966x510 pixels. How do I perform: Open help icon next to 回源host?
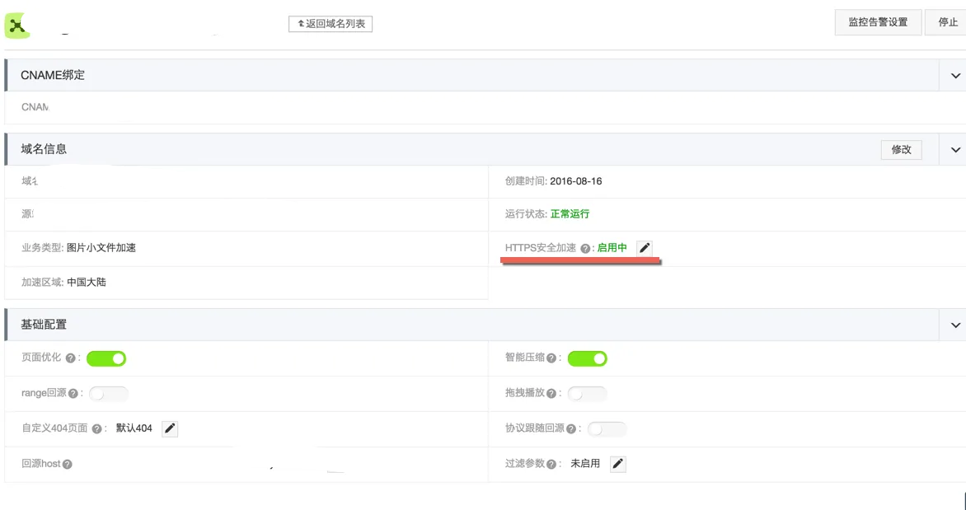click(67, 465)
